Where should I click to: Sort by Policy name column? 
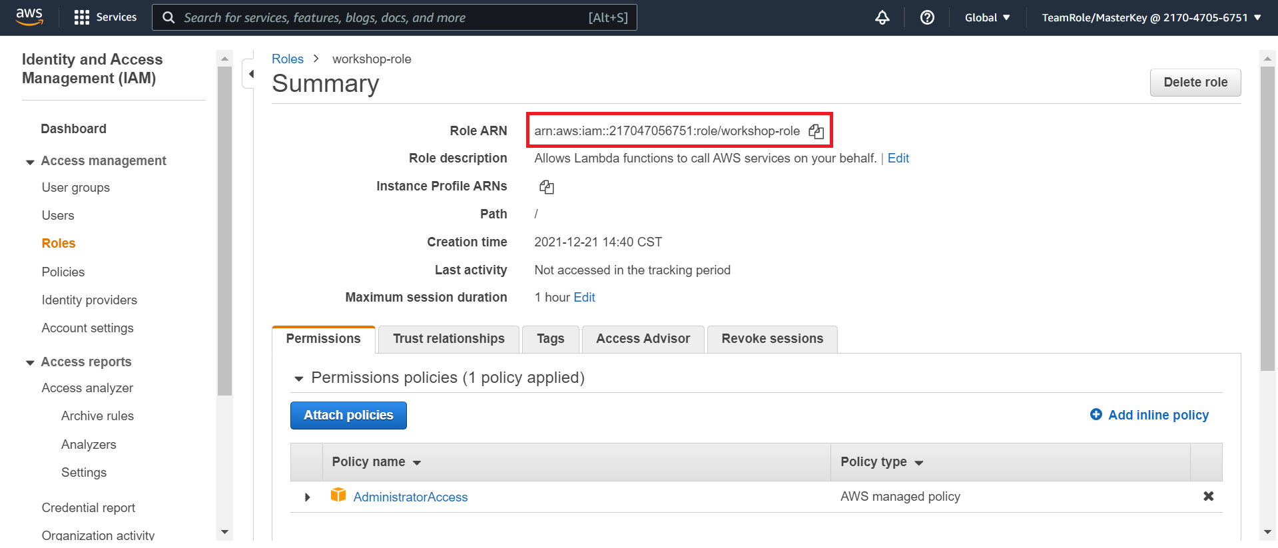point(376,462)
